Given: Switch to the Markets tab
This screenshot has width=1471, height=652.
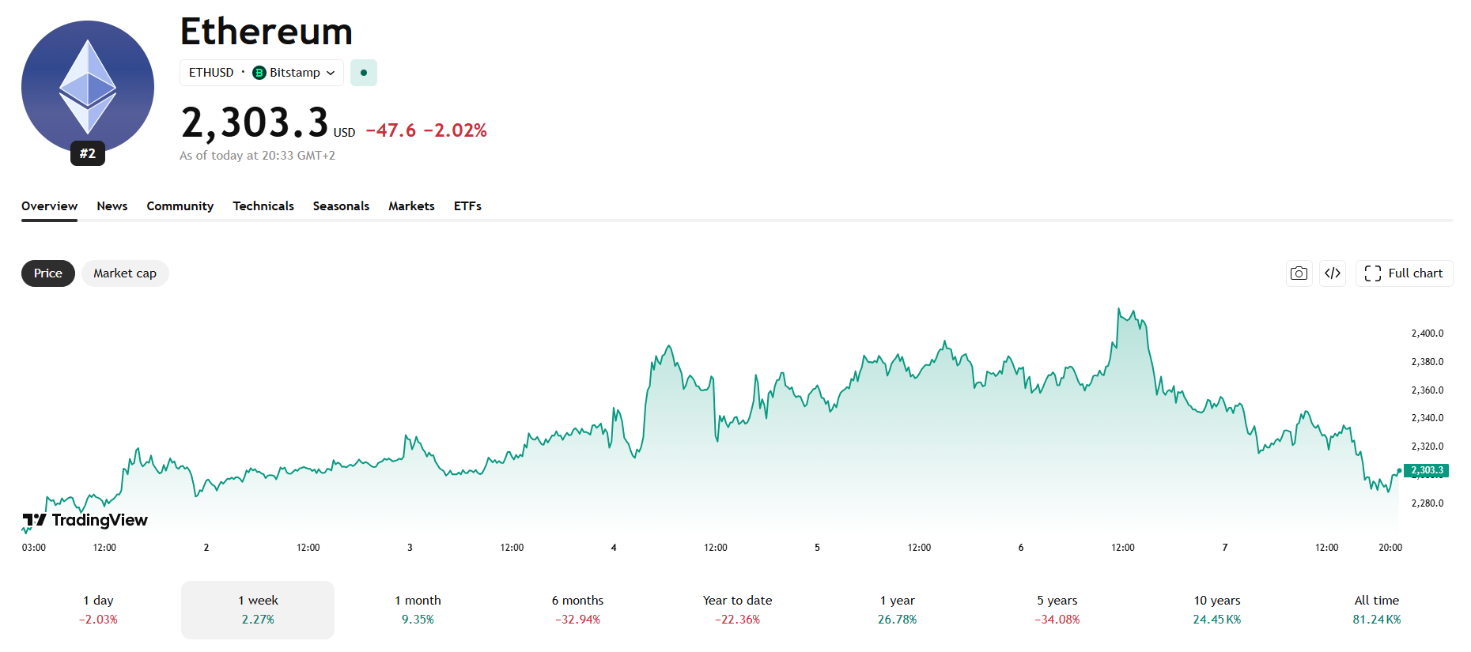Looking at the screenshot, I should pyautogui.click(x=411, y=206).
